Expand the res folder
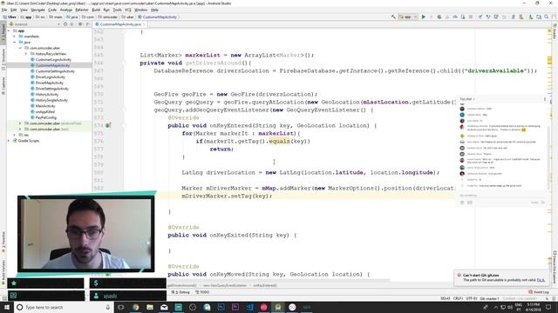 tap(15, 135)
